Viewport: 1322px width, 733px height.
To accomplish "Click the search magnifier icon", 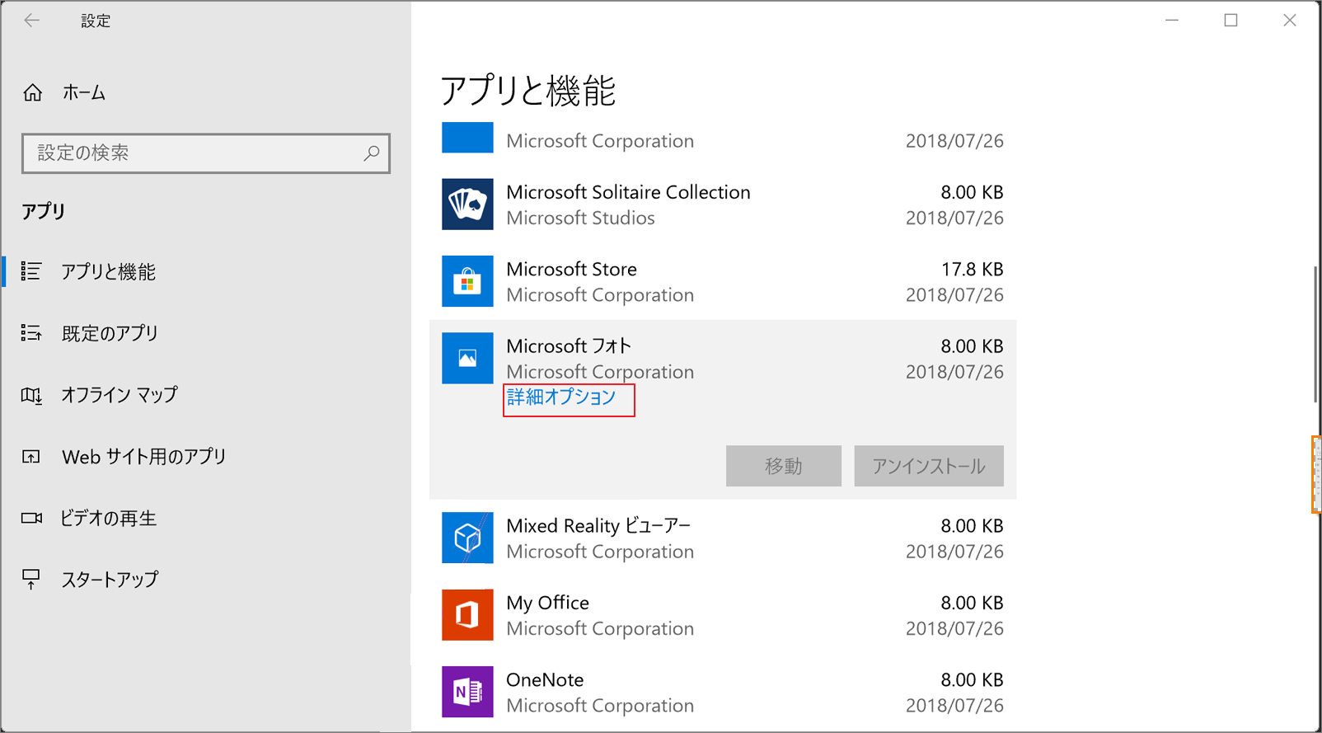I will click(x=372, y=153).
